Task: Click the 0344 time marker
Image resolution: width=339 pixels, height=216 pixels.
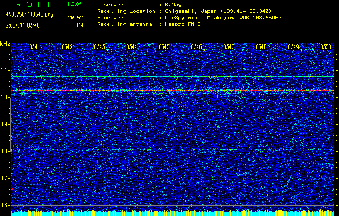Action: click(132, 47)
